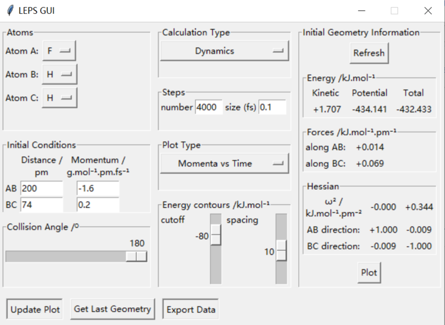
Task: Click the steps number input field
Action: tap(209, 107)
